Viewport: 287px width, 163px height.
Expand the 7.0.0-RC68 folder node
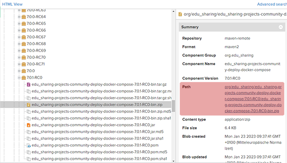19,44
